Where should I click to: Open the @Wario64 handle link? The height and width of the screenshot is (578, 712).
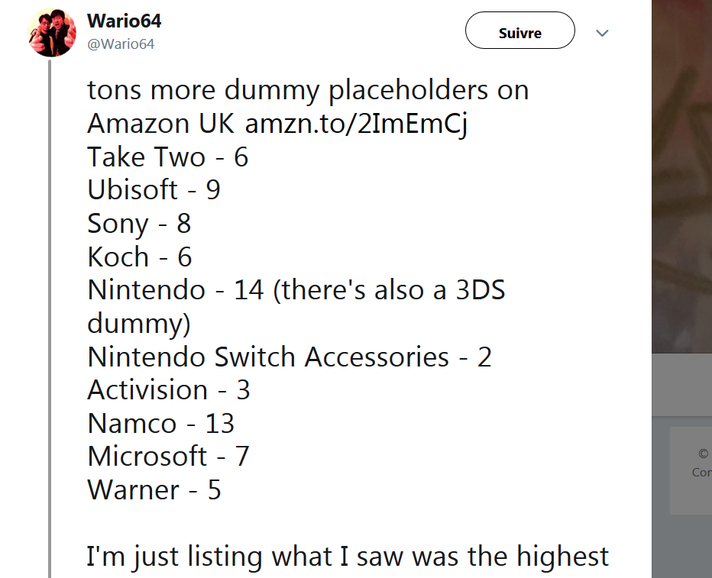(x=121, y=44)
